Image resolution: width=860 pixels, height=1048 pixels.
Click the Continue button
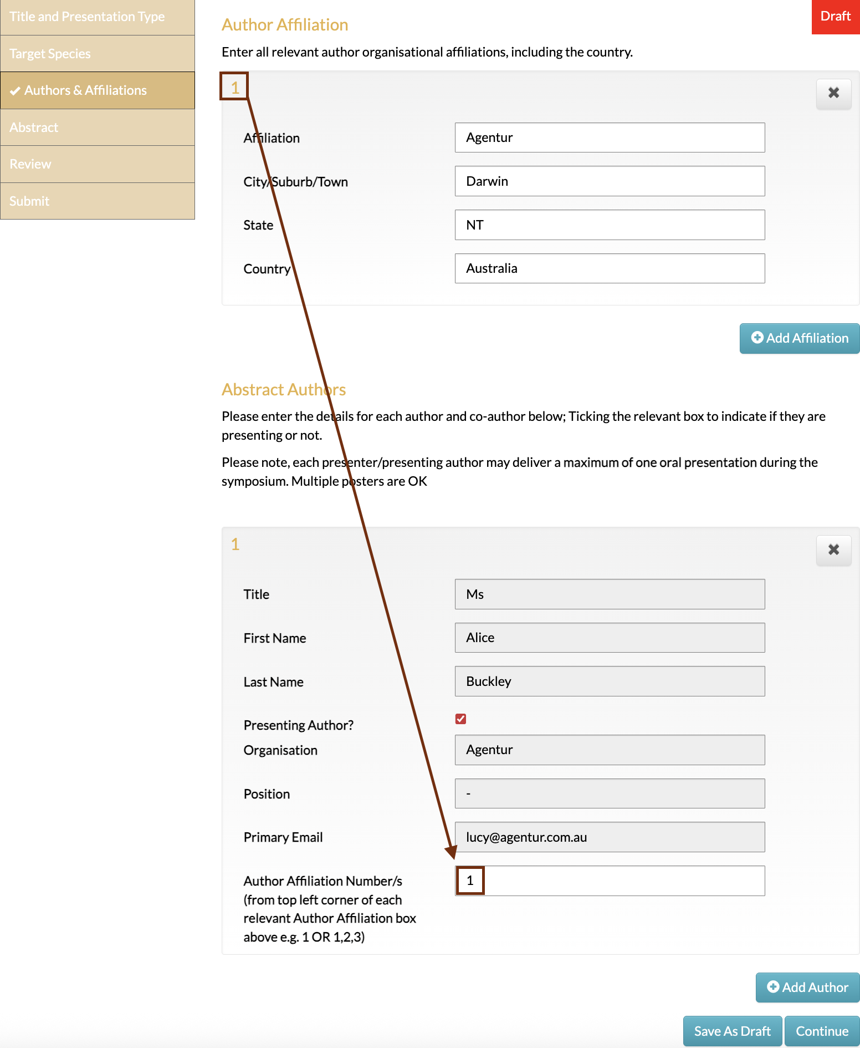822,1031
